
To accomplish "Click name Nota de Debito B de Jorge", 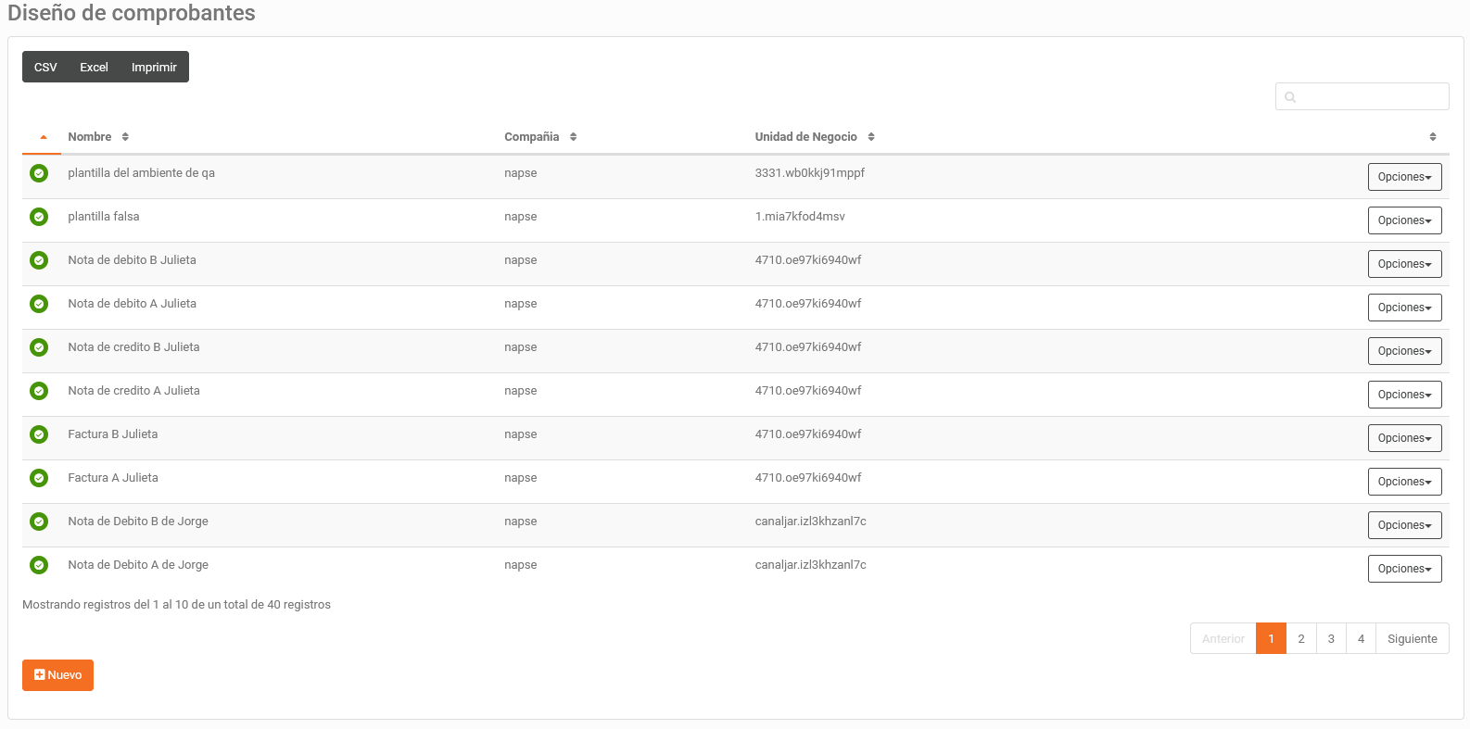I will (138, 522).
